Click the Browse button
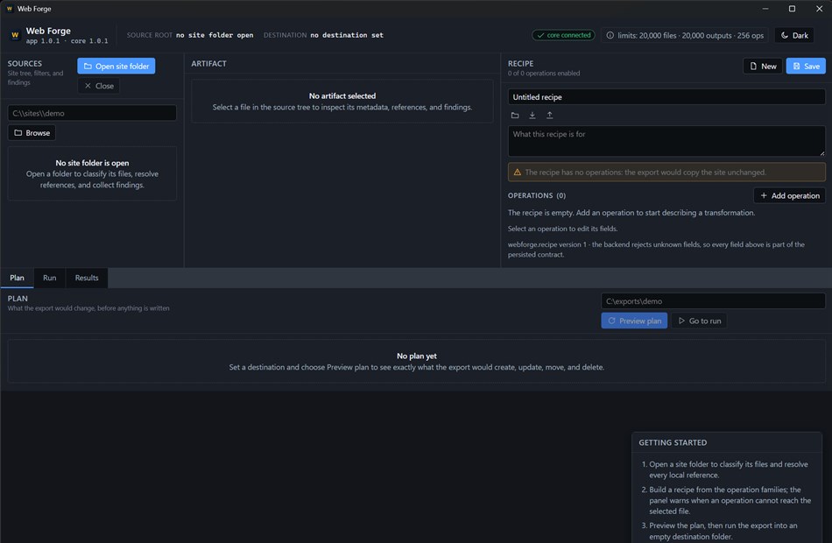The image size is (832, 543). coord(32,133)
